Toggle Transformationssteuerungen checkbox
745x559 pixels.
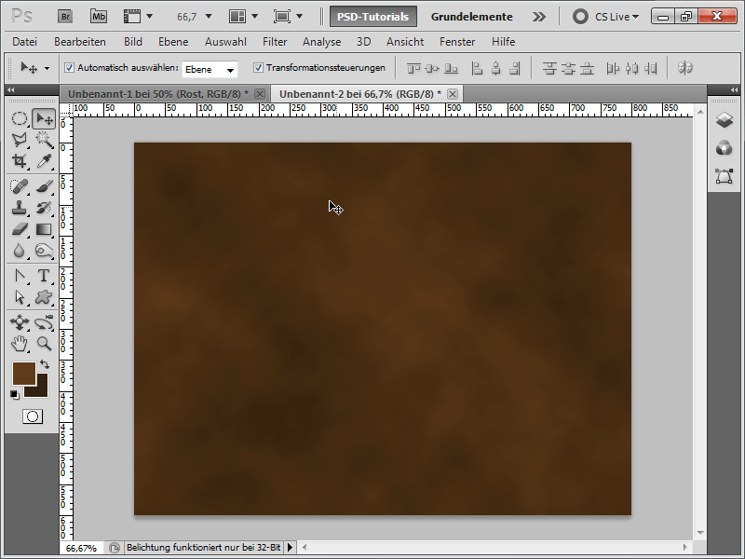pyautogui.click(x=258, y=67)
